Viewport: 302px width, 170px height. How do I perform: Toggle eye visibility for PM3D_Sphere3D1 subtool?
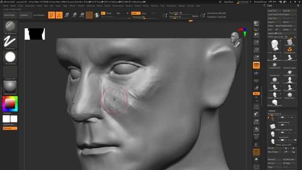[x=295, y=140]
